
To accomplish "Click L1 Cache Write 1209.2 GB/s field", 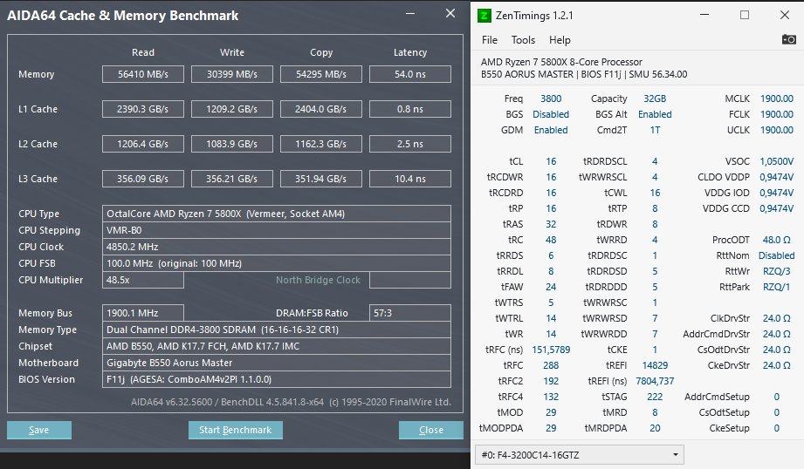I will point(231,109).
